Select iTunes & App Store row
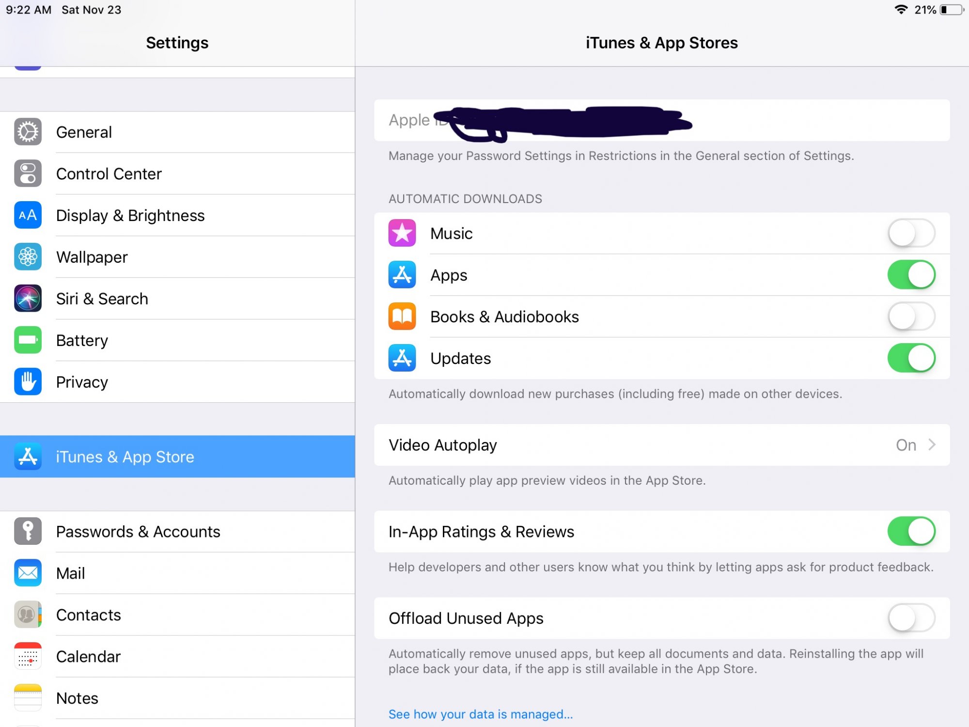Image resolution: width=969 pixels, height=727 pixels. pyautogui.click(x=177, y=457)
